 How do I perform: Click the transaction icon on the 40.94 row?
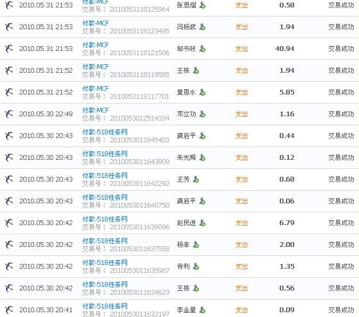[9, 49]
